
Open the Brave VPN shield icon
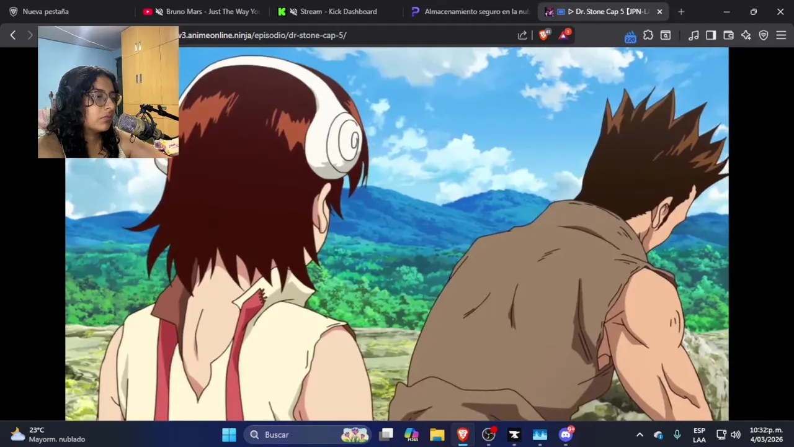click(764, 35)
